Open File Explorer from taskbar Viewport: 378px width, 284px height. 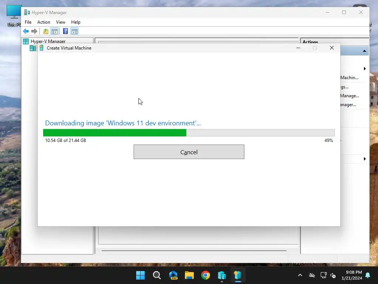pyautogui.click(x=189, y=275)
